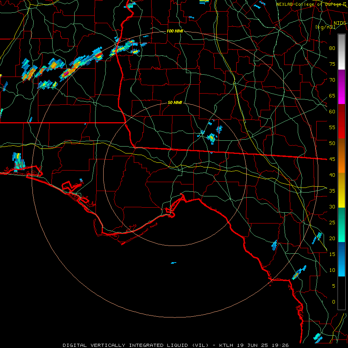Click the 60 value on the color scale
This screenshot has height=348, width=348.
(332, 112)
